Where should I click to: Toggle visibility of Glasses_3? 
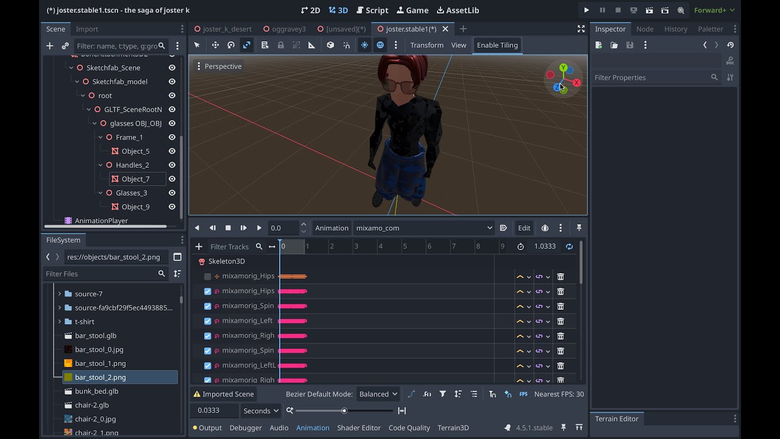(172, 193)
